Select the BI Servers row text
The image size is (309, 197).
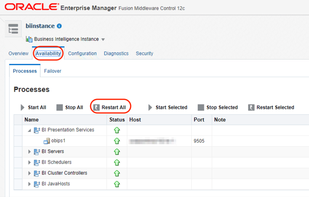click(x=53, y=152)
